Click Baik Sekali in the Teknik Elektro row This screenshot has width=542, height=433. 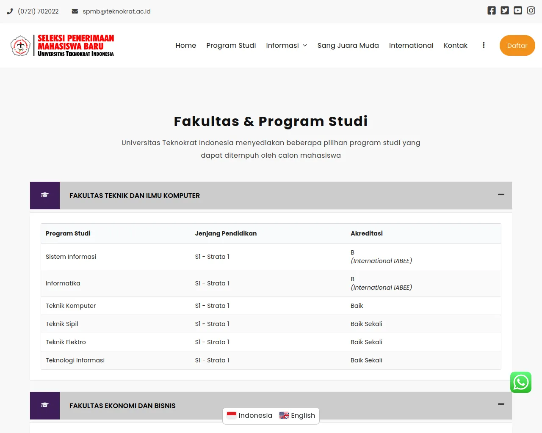coord(366,342)
